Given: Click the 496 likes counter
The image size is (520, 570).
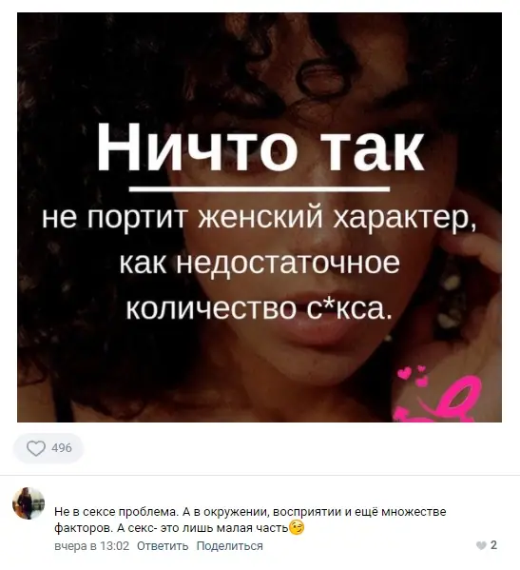Looking at the screenshot, I should [x=62, y=448].
